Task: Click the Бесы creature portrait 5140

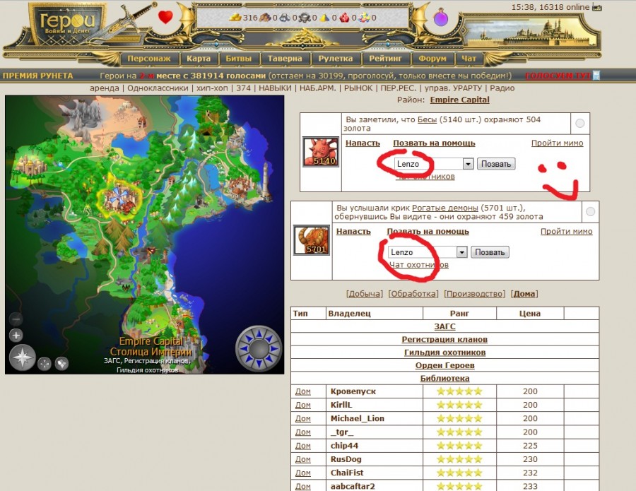Action: (x=321, y=152)
